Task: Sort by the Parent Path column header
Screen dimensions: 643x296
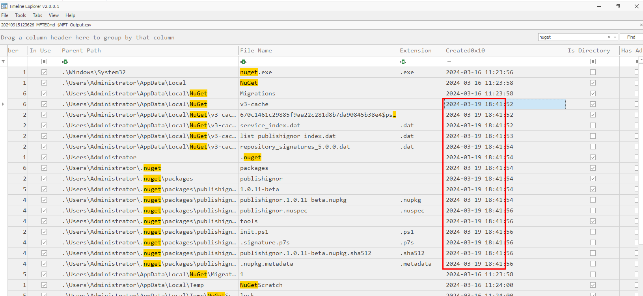Action: [x=149, y=50]
